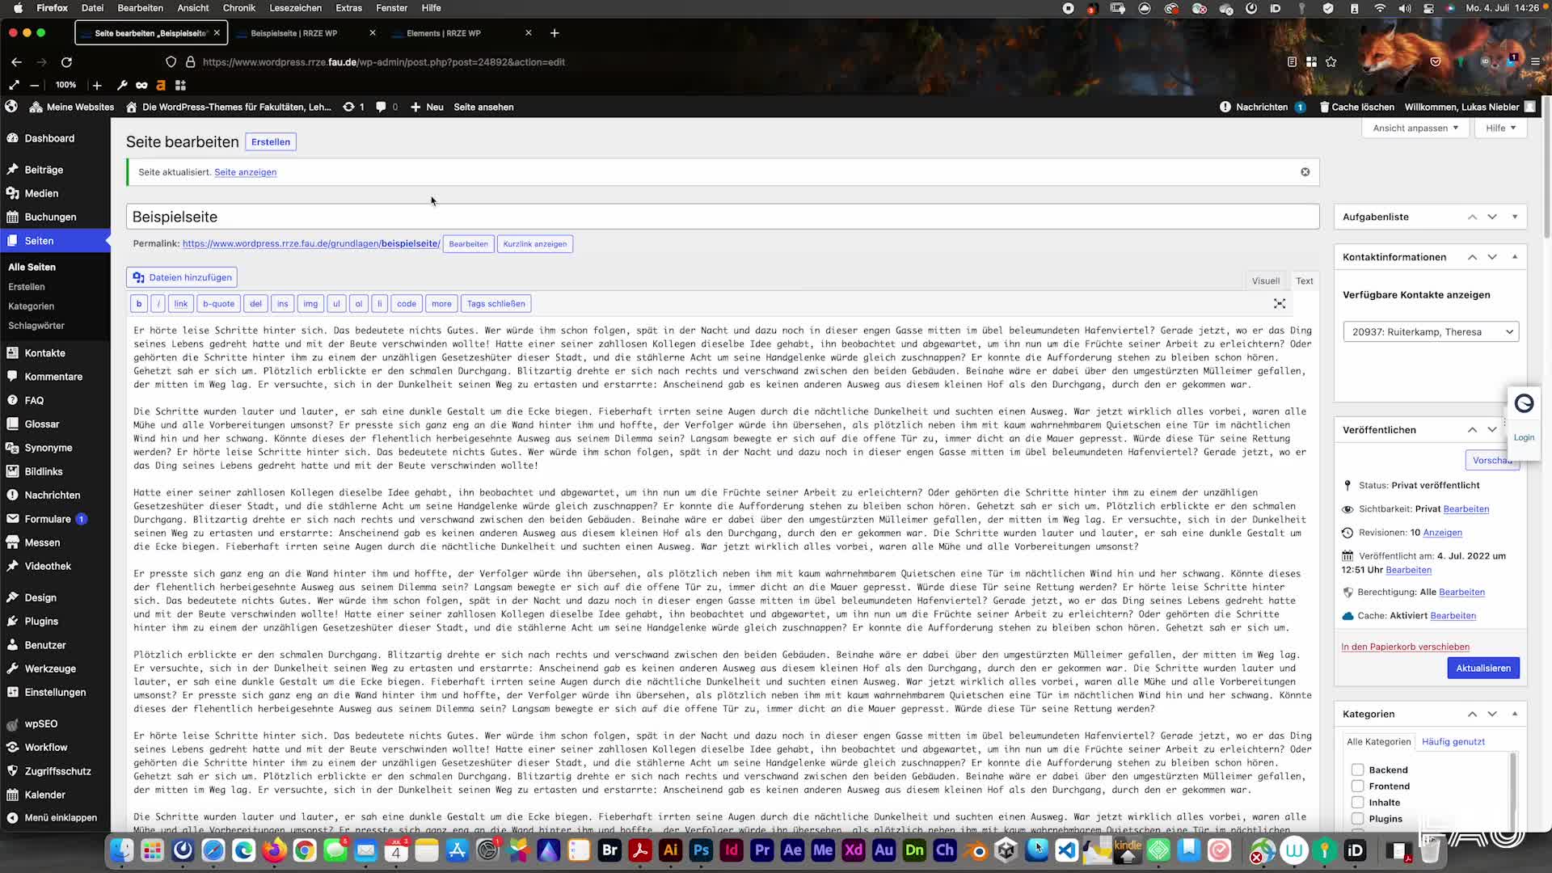Follow the Seite anzeigen link

coord(245,172)
